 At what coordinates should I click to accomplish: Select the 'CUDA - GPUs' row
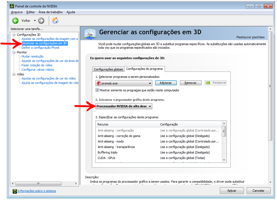(159, 158)
